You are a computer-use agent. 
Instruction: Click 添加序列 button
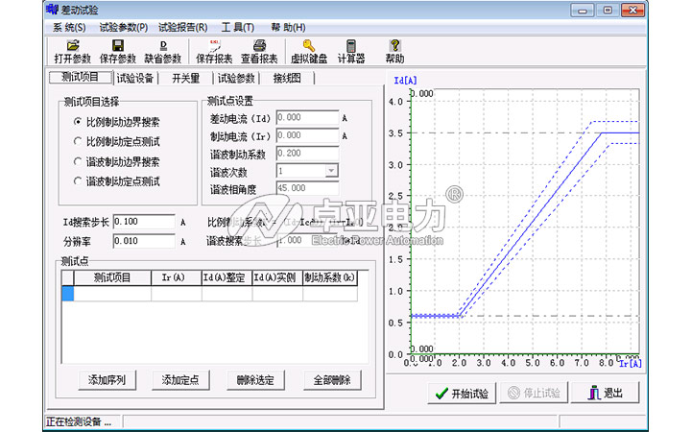pos(107,380)
